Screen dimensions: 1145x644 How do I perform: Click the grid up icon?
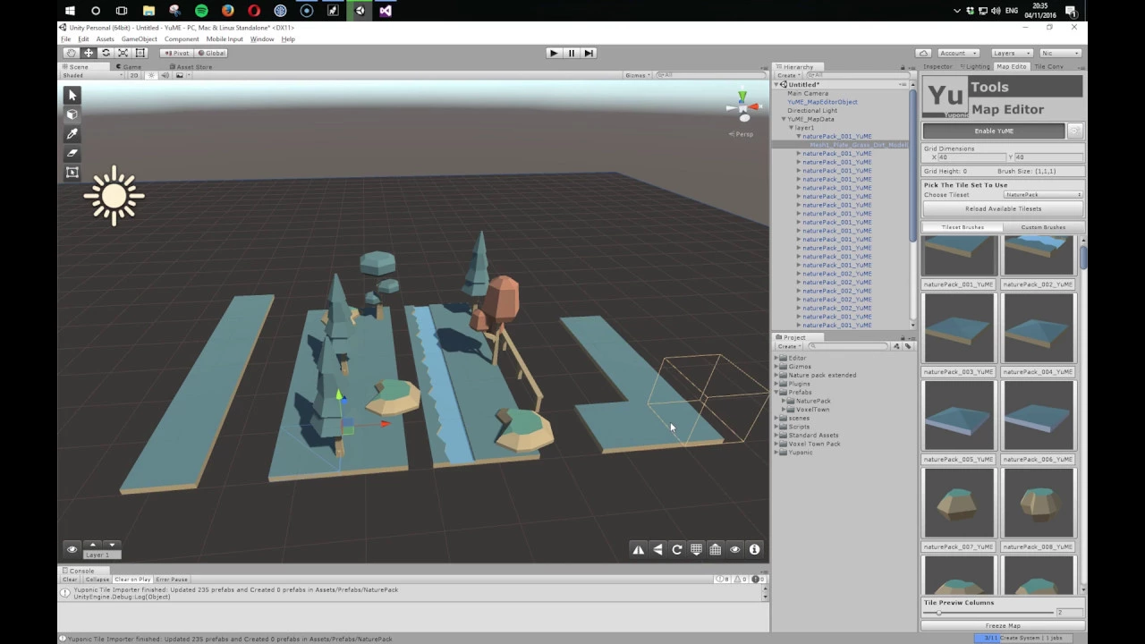pyautogui.click(x=716, y=549)
